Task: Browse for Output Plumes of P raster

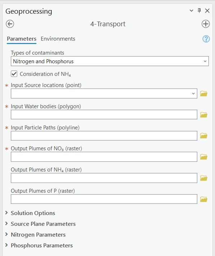Action: 204,199
